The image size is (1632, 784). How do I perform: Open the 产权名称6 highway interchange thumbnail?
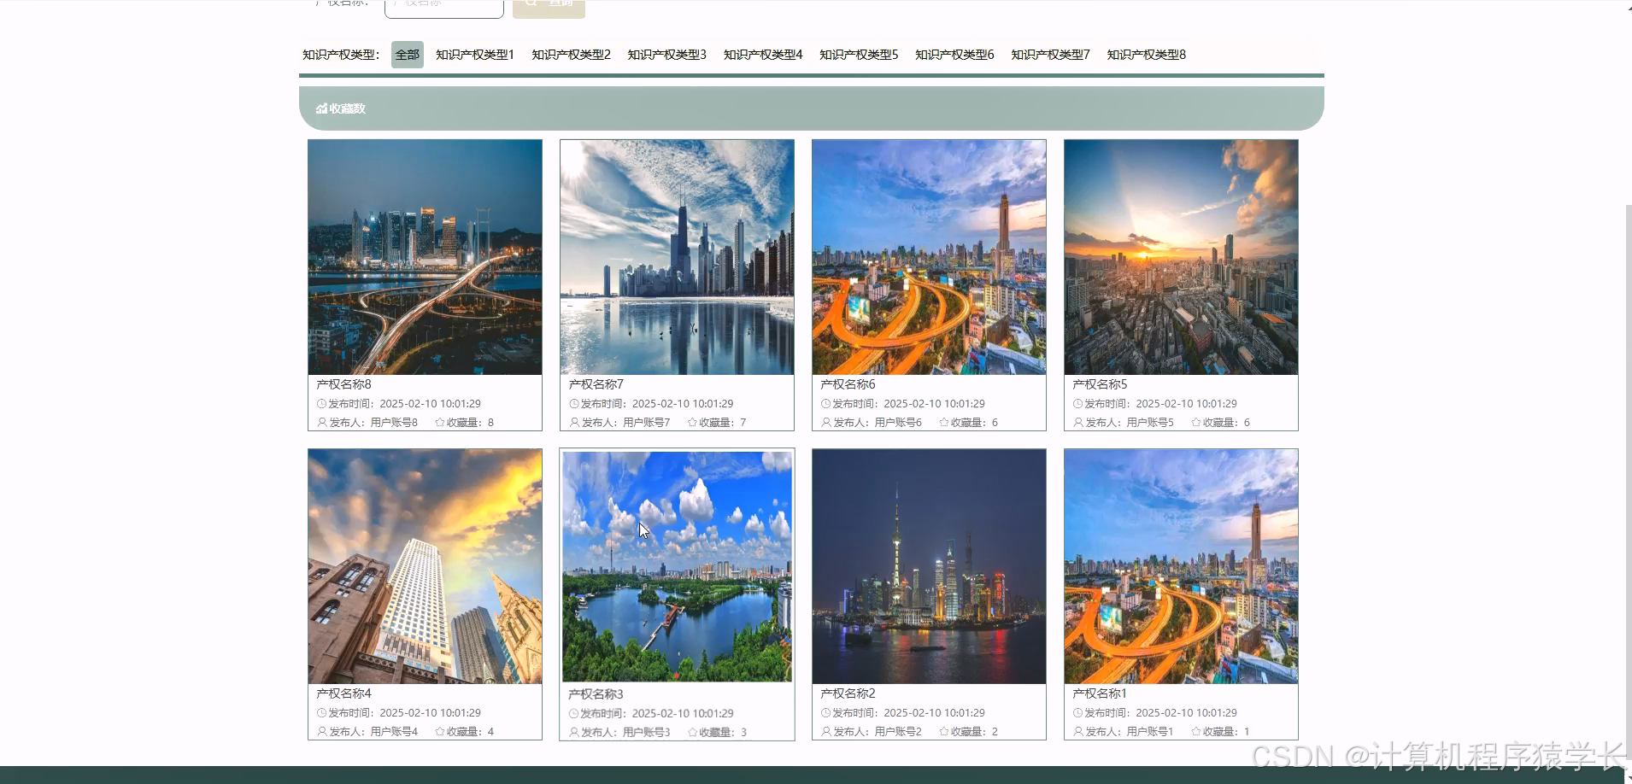click(x=929, y=257)
